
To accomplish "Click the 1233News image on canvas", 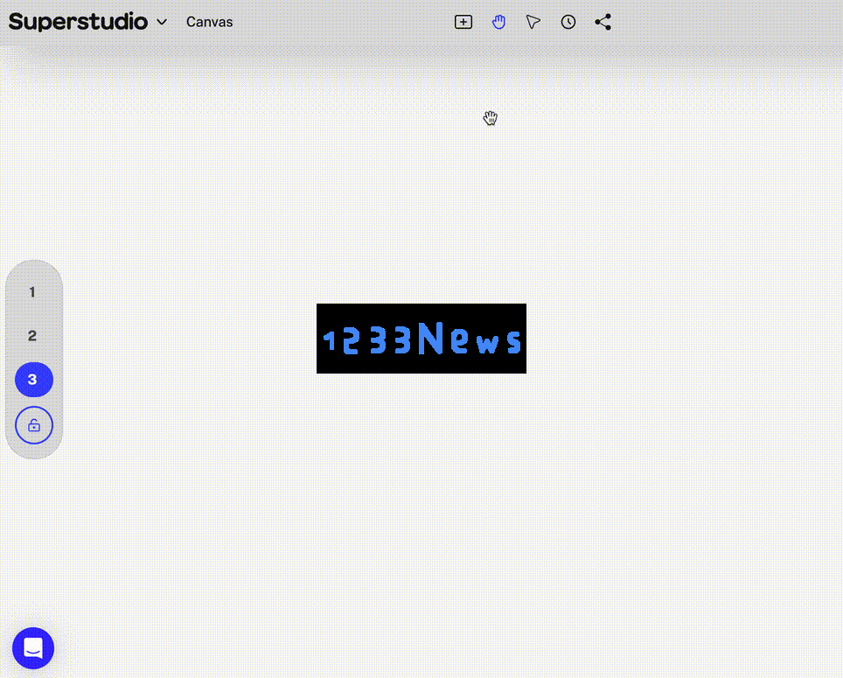I will pos(421,339).
